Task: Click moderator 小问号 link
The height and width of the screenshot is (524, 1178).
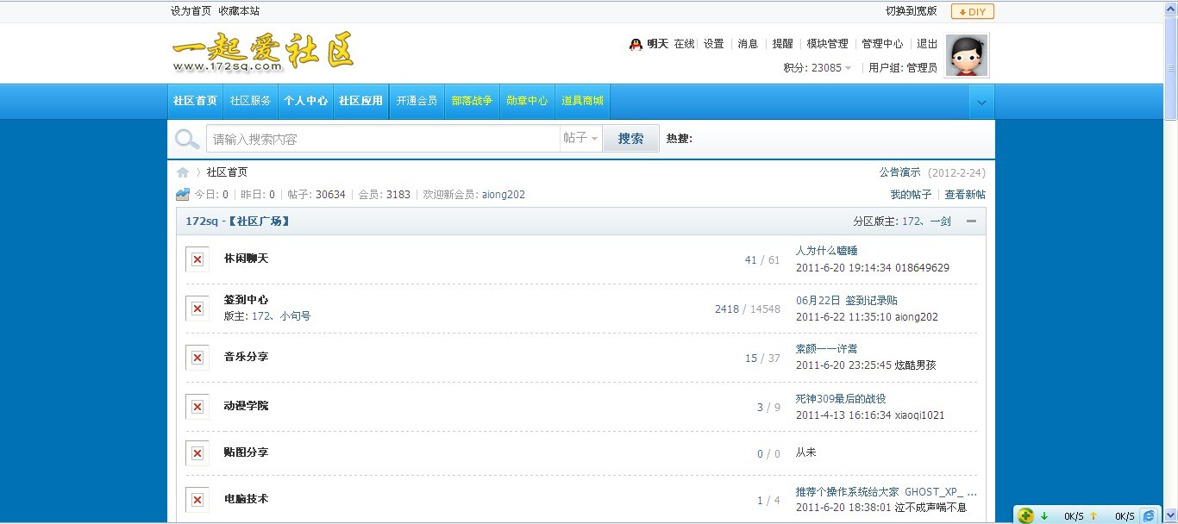Action: coord(295,316)
